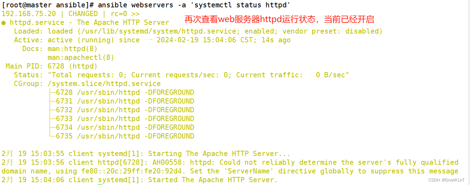
Task: Click the word 'webservers' in the command
Action: [x=152, y=5]
